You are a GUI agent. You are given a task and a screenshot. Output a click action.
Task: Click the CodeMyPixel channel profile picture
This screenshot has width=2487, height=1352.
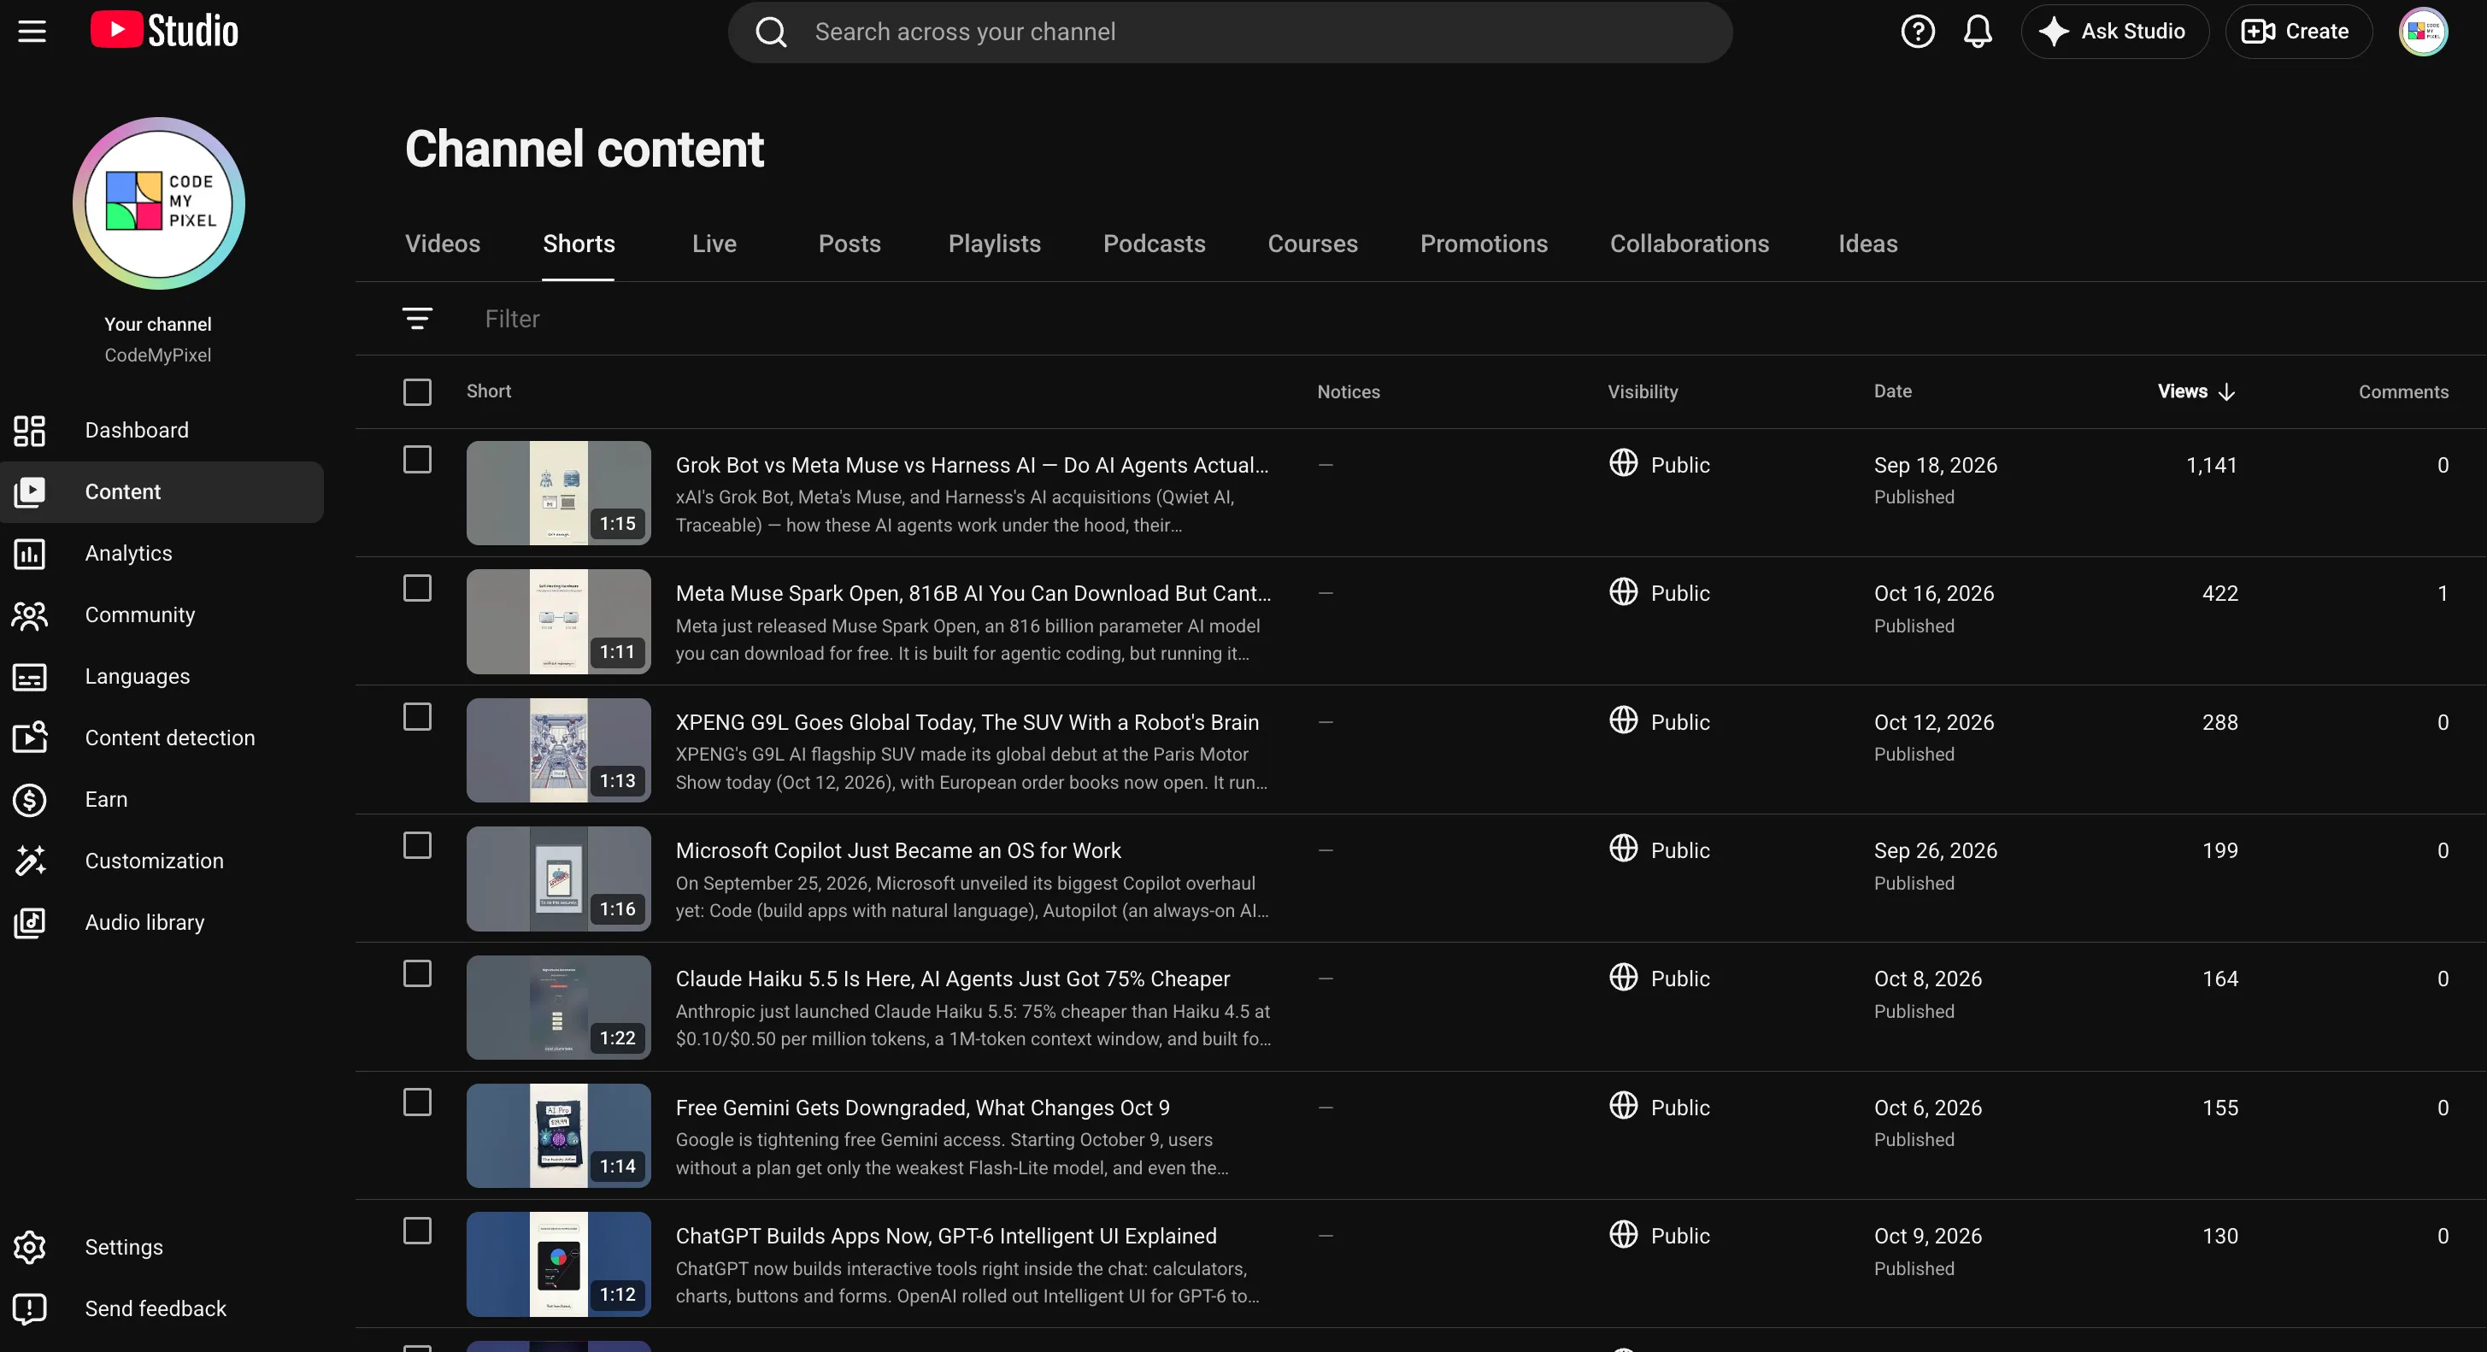point(158,203)
